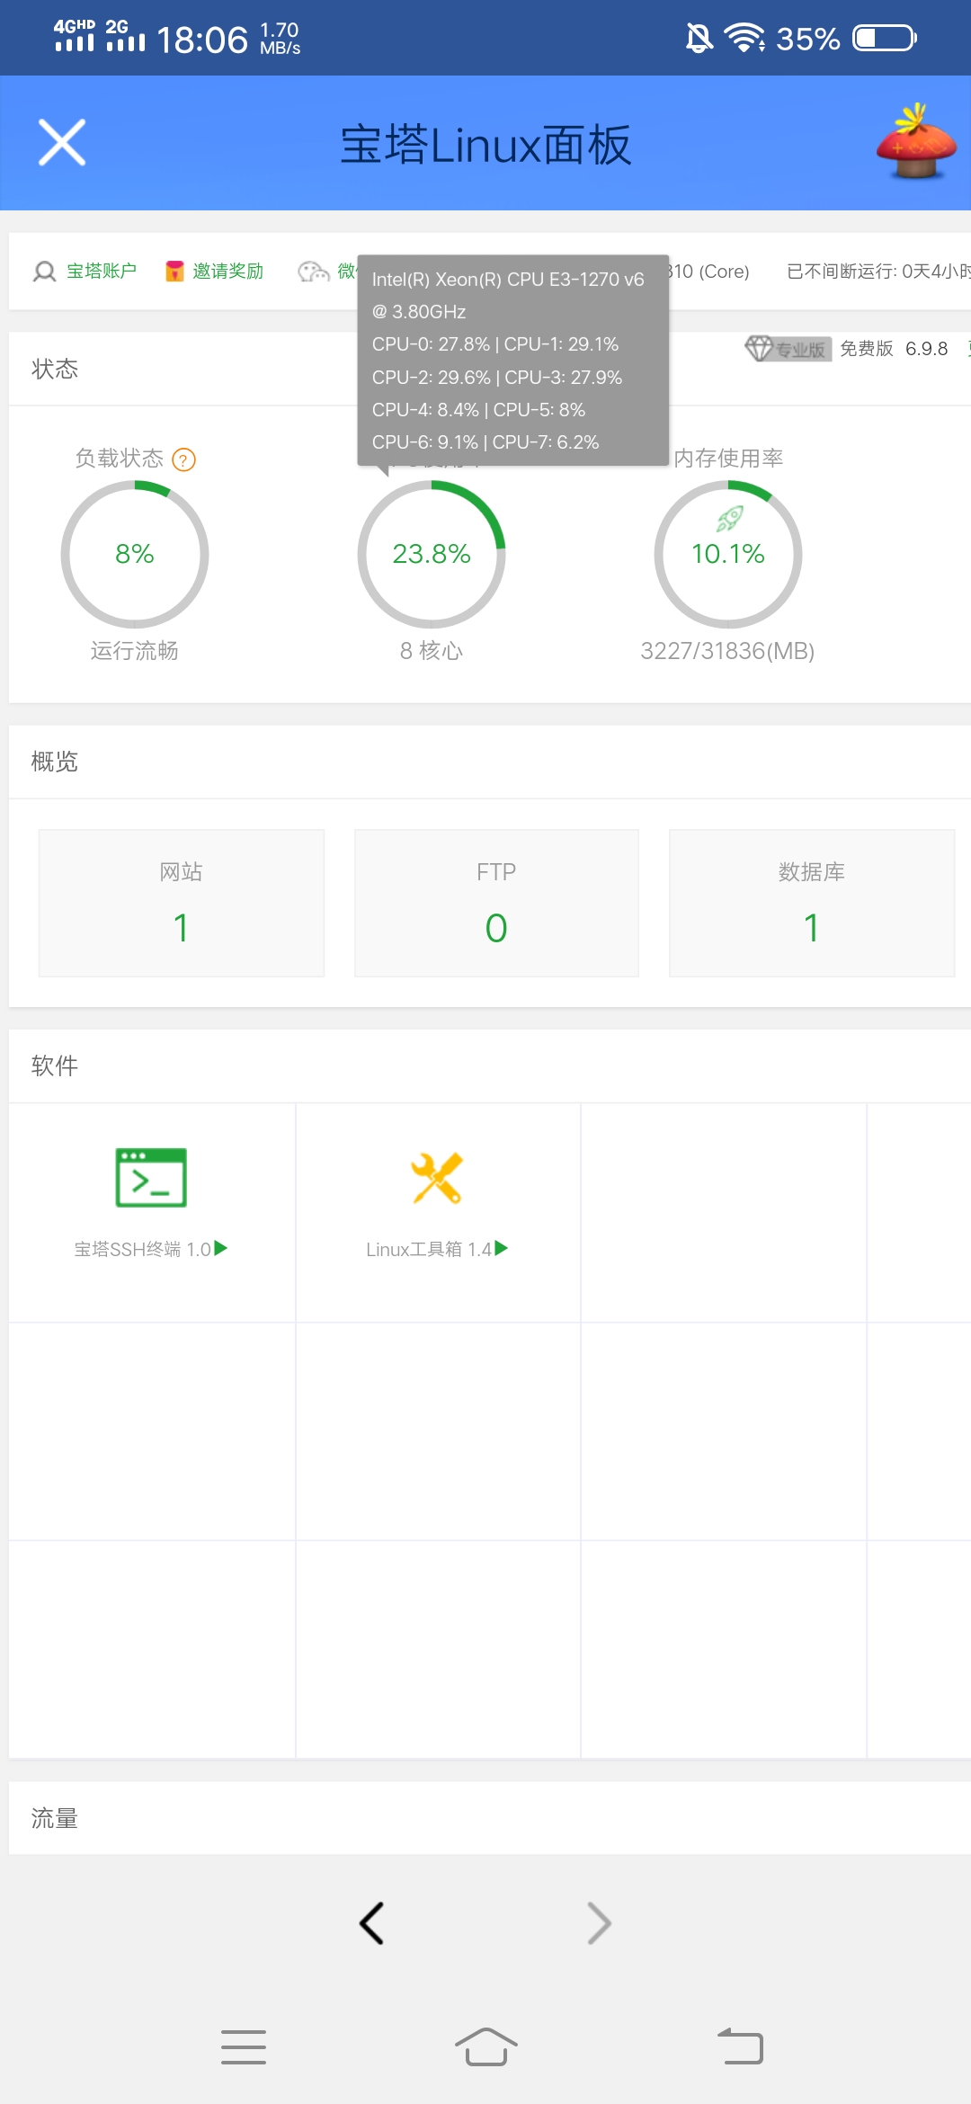Tap the Android home button

coord(485,2046)
